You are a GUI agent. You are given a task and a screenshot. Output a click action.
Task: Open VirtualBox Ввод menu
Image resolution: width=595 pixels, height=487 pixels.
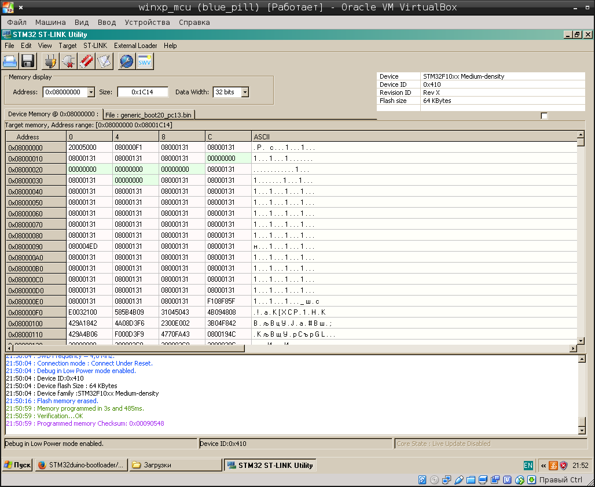pos(106,23)
